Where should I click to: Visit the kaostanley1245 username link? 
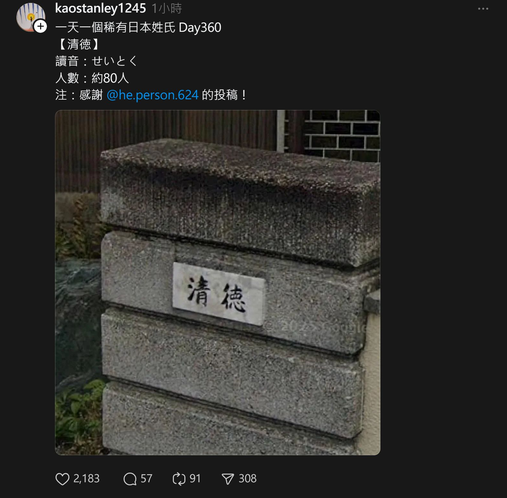click(101, 8)
